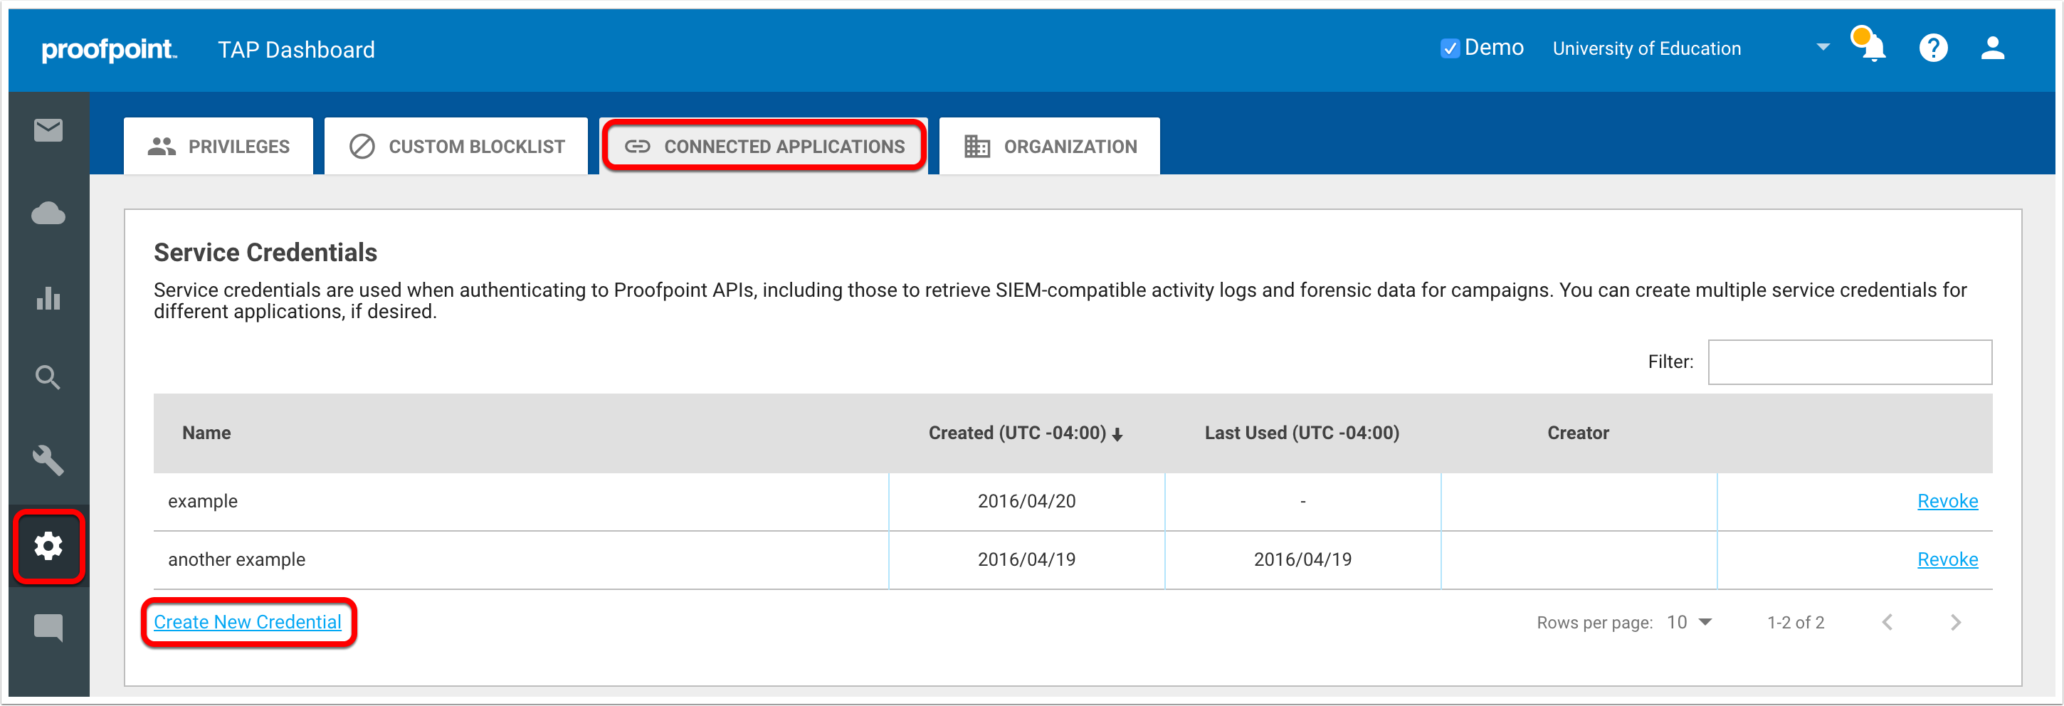Click the help question mark icon
The height and width of the screenshot is (706, 2064).
pos(1932,48)
